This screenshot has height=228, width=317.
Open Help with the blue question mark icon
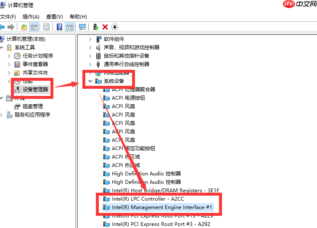pyautogui.click(x=59, y=27)
